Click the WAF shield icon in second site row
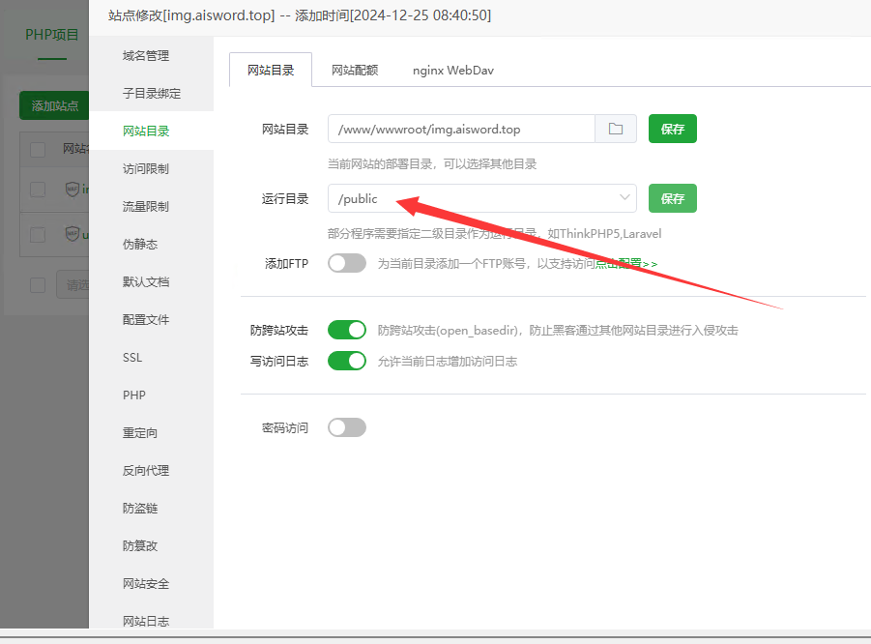Viewport: 871px width, 644px height. pos(73,234)
